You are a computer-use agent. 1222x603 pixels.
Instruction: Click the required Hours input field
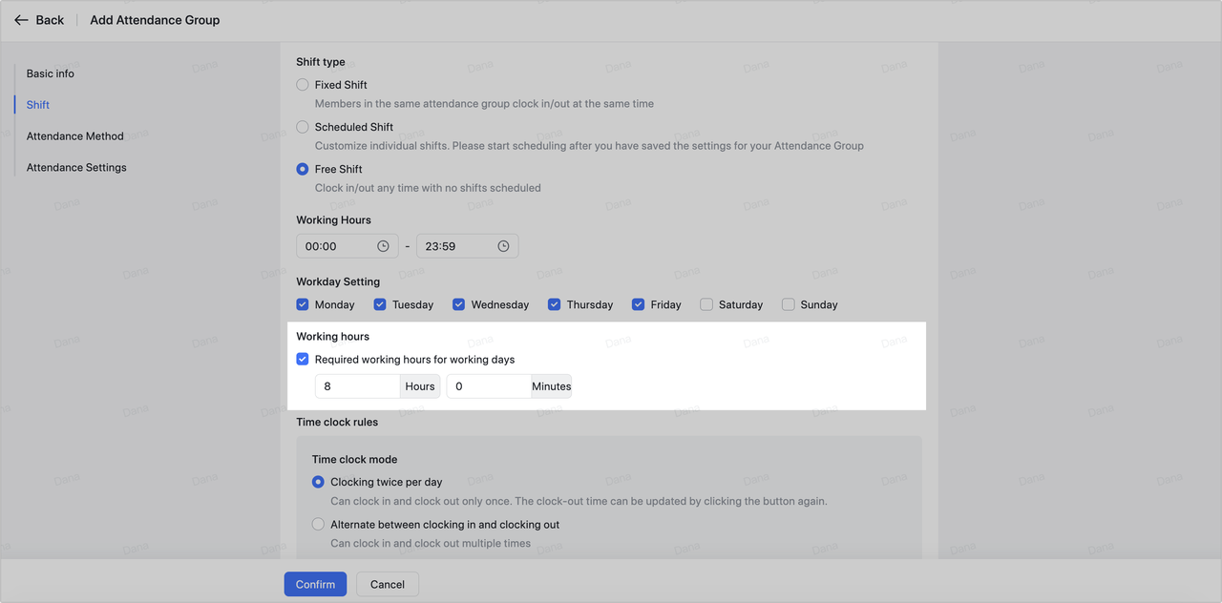[357, 386]
